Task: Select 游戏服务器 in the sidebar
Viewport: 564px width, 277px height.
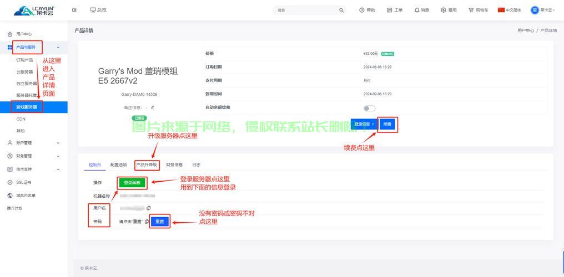Action: click(x=33, y=107)
